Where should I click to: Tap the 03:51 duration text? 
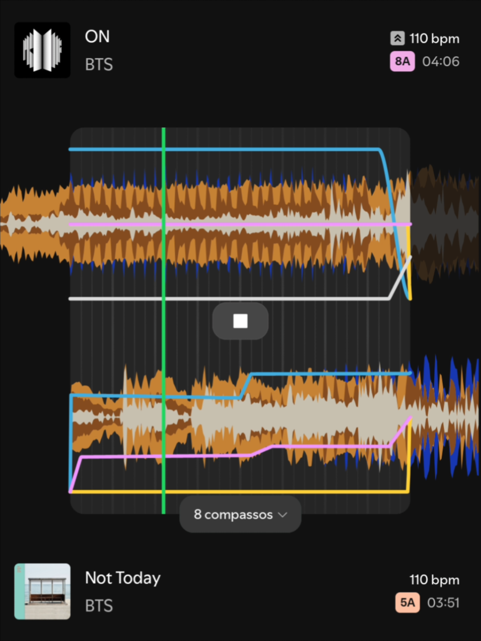443,603
